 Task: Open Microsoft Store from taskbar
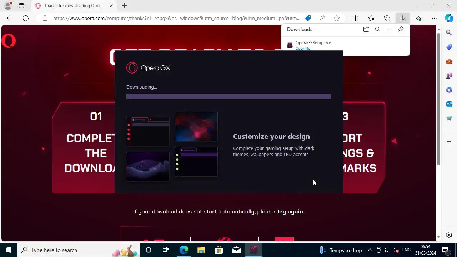tap(219, 250)
